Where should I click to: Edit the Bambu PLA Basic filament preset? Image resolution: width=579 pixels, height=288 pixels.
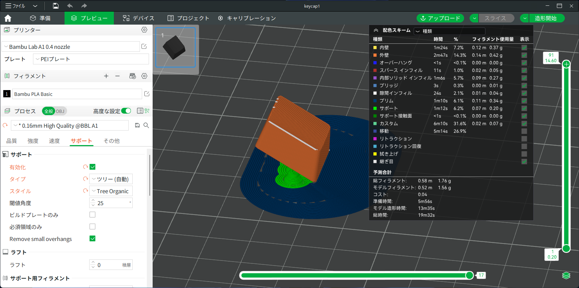[x=147, y=94]
